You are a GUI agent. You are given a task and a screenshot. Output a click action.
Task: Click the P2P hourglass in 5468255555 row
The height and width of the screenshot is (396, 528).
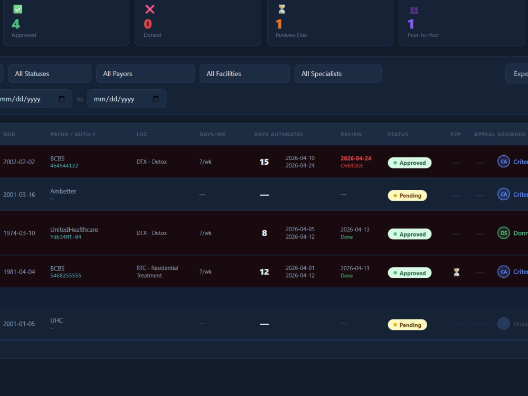point(457,272)
